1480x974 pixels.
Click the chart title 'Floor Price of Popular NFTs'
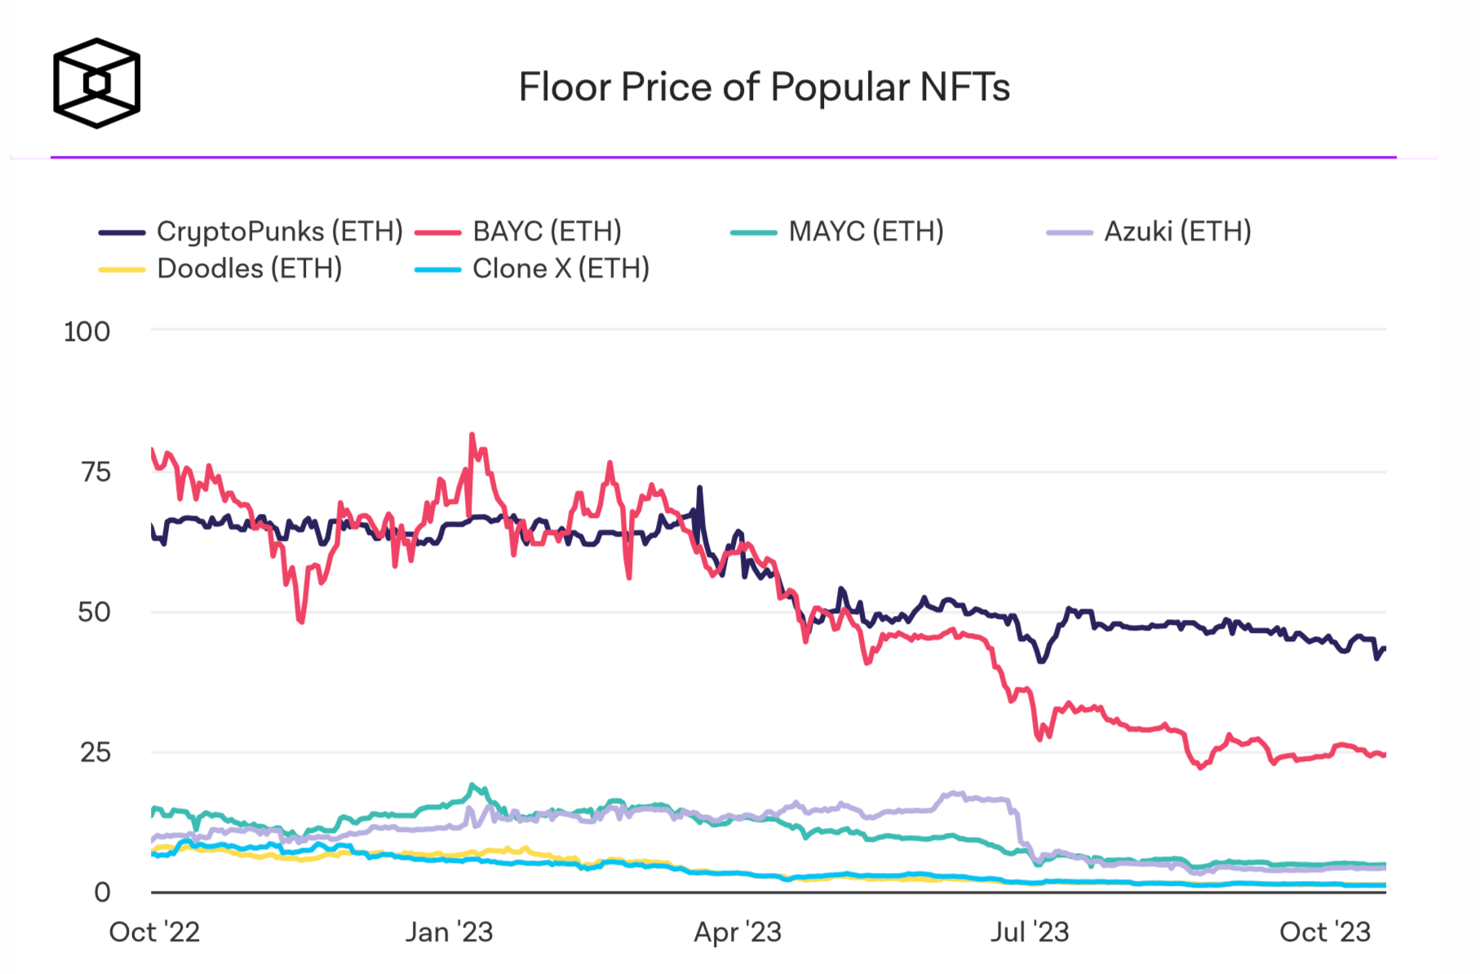(764, 87)
